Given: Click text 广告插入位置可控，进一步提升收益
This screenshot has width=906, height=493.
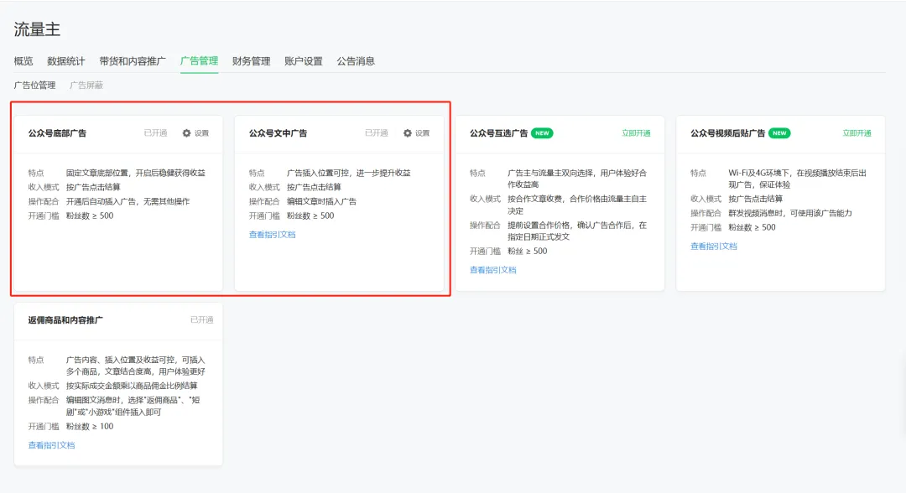Looking at the screenshot, I should click(348, 174).
